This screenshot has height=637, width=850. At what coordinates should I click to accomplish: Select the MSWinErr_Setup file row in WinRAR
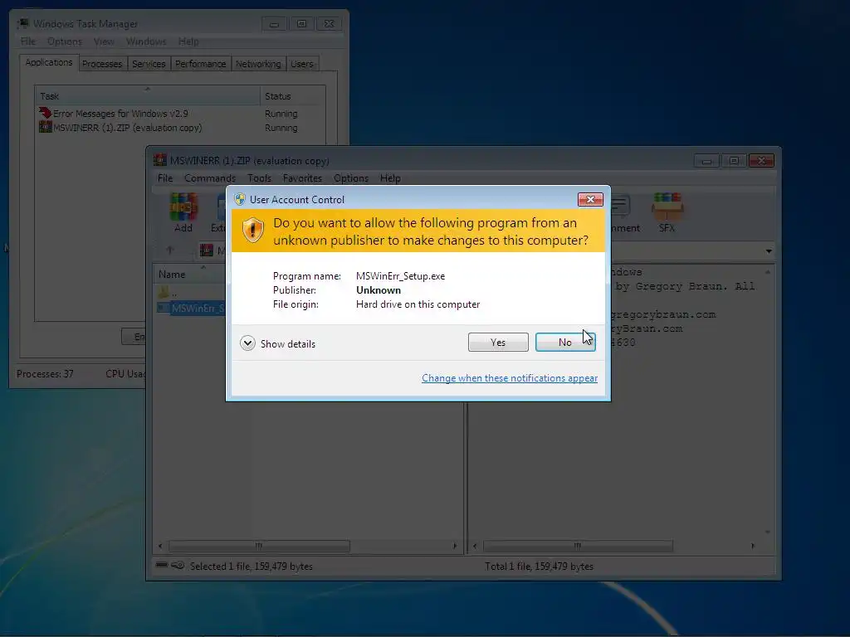(x=191, y=309)
